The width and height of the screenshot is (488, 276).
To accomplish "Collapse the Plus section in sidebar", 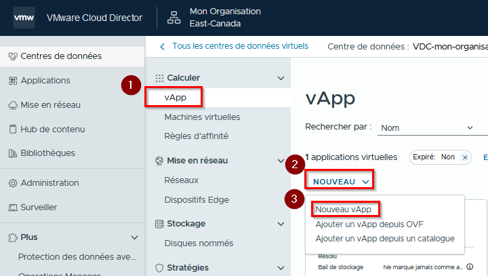I will [134, 237].
